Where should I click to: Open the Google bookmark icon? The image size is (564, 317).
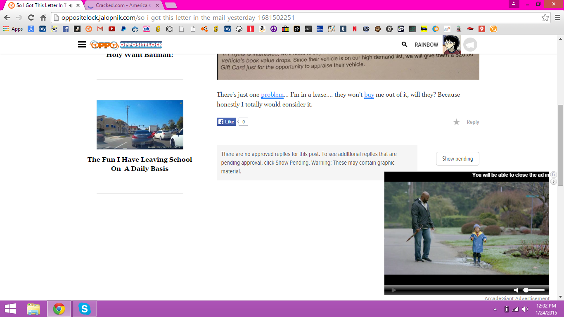click(31, 29)
